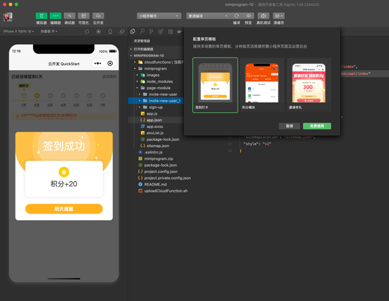The width and height of the screenshot is (389, 301).
Task: Click the simulator capsule close circle icon
Action: (110, 63)
